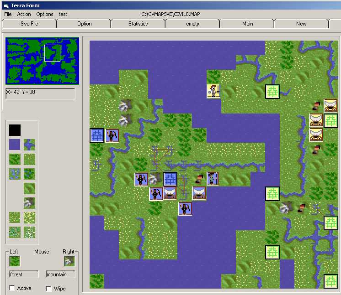Click the Right mouse mountain tile preview
This screenshot has height=295, width=341.
click(69, 261)
